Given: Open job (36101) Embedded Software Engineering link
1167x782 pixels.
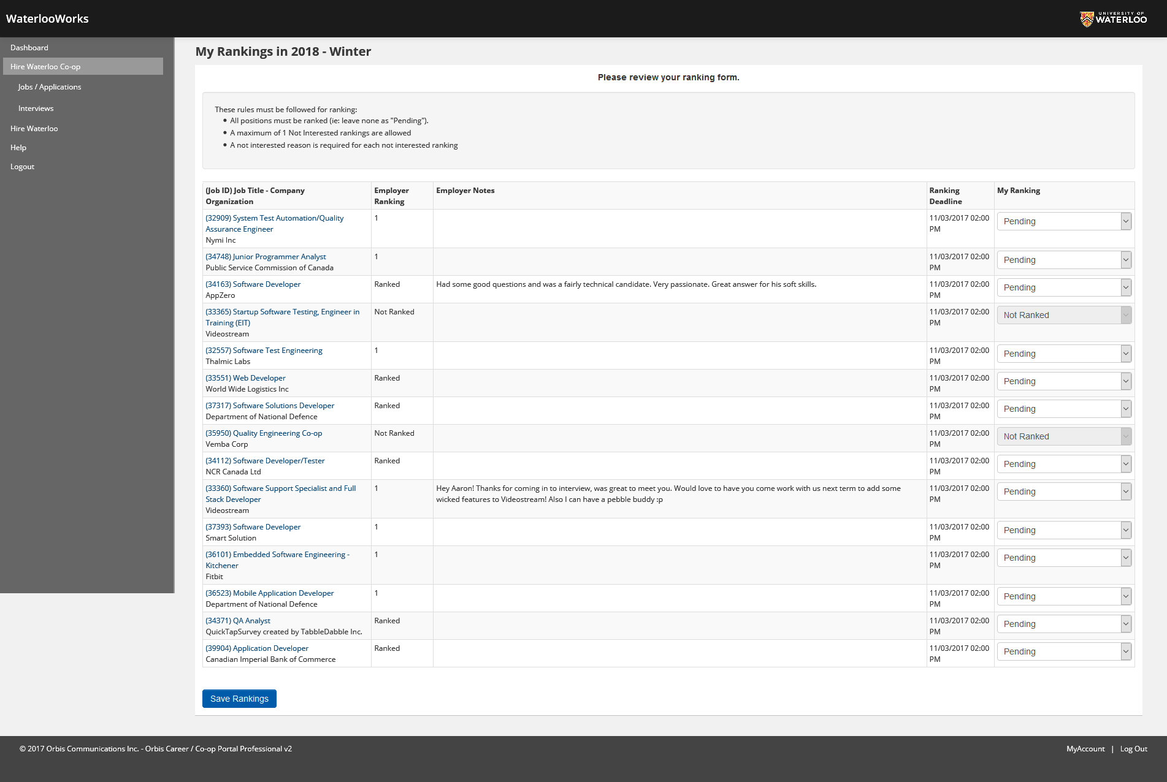Looking at the screenshot, I should click(x=277, y=560).
